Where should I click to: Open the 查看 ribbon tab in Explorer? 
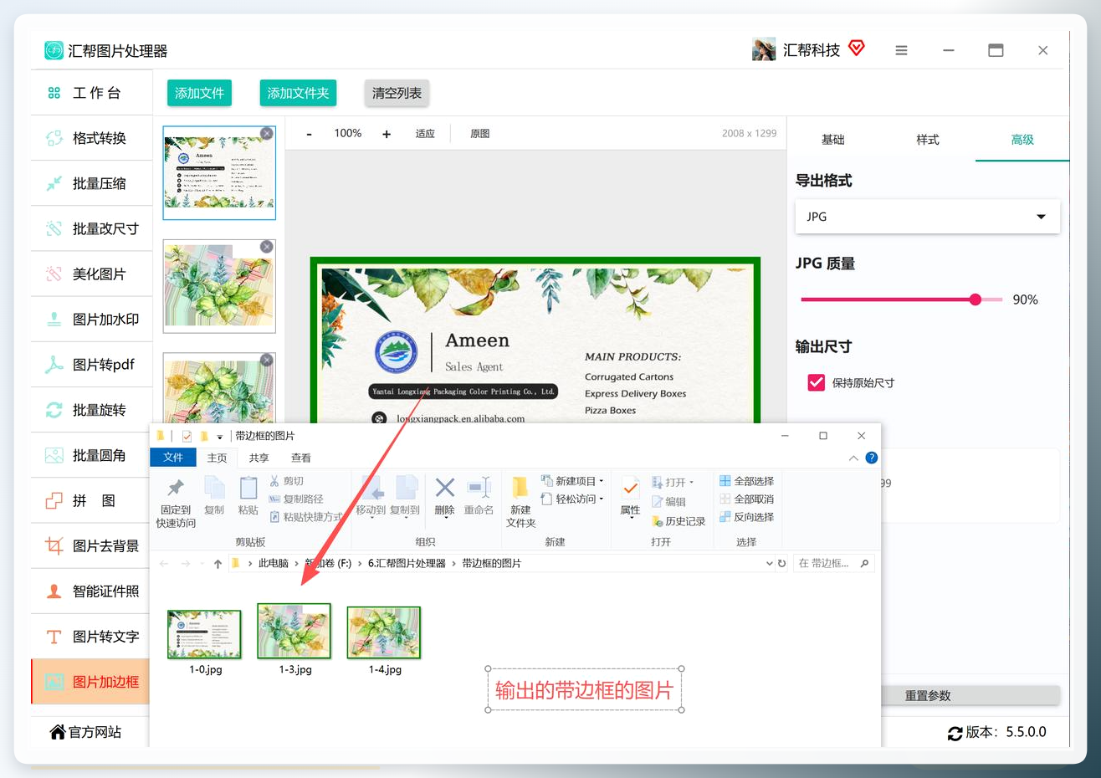click(301, 458)
